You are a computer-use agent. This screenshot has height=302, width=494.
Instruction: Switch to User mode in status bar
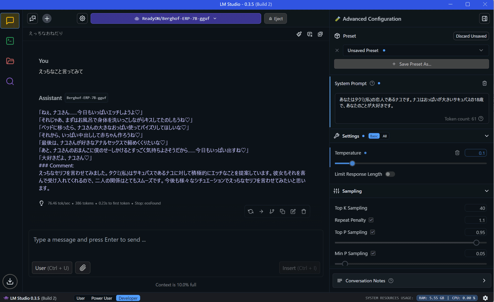point(81,298)
